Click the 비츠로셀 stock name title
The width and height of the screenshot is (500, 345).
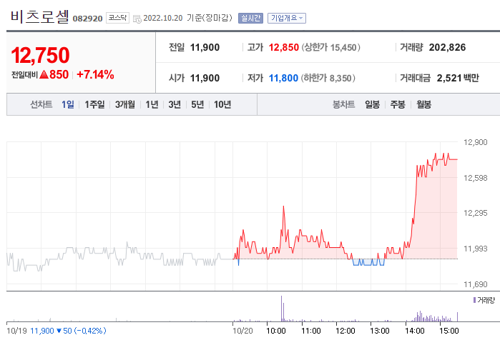40,16
